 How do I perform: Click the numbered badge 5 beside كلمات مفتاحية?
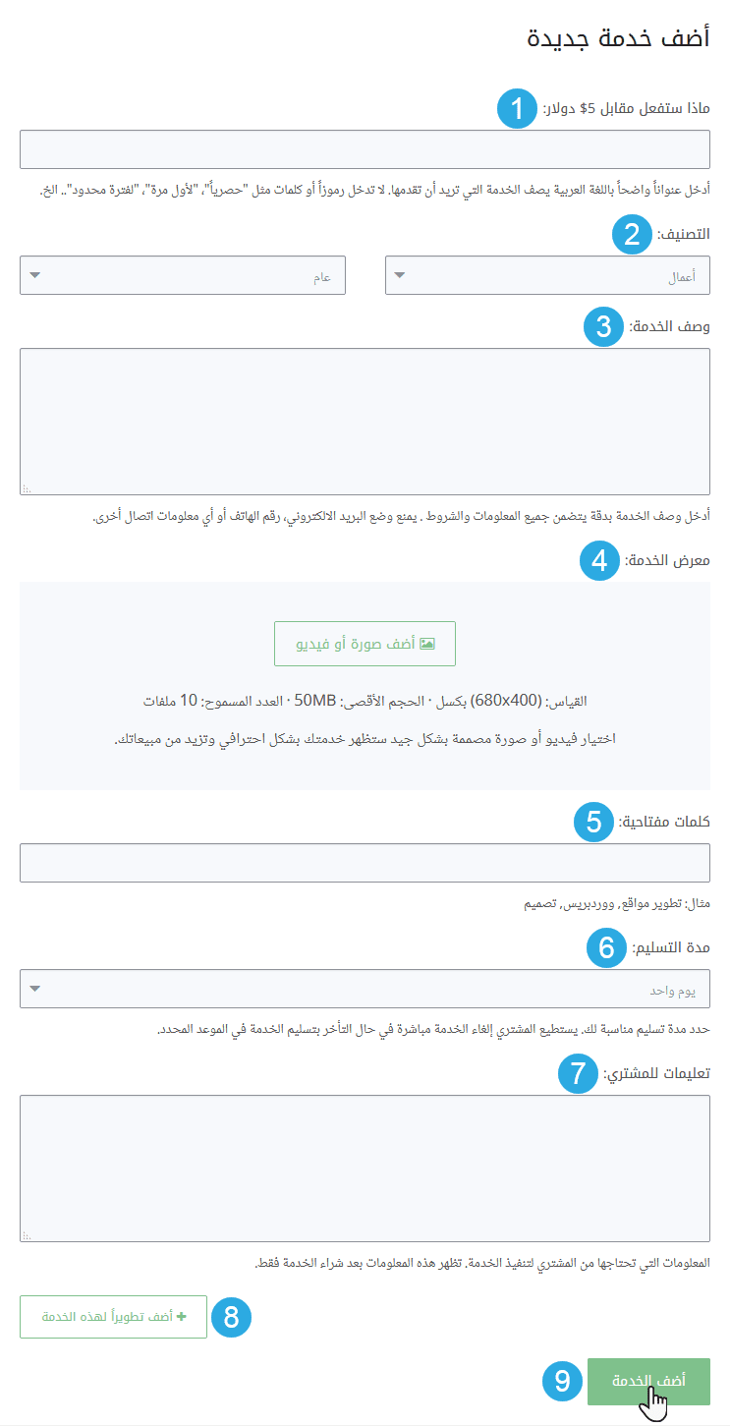click(594, 822)
